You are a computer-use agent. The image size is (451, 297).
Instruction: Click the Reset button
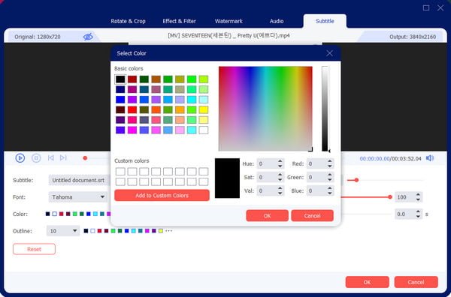pyautogui.click(x=34, y=249)
